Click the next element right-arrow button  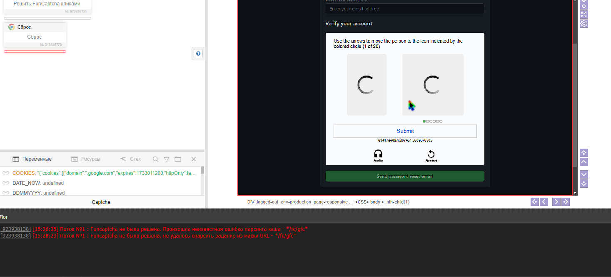pos(556,202)
